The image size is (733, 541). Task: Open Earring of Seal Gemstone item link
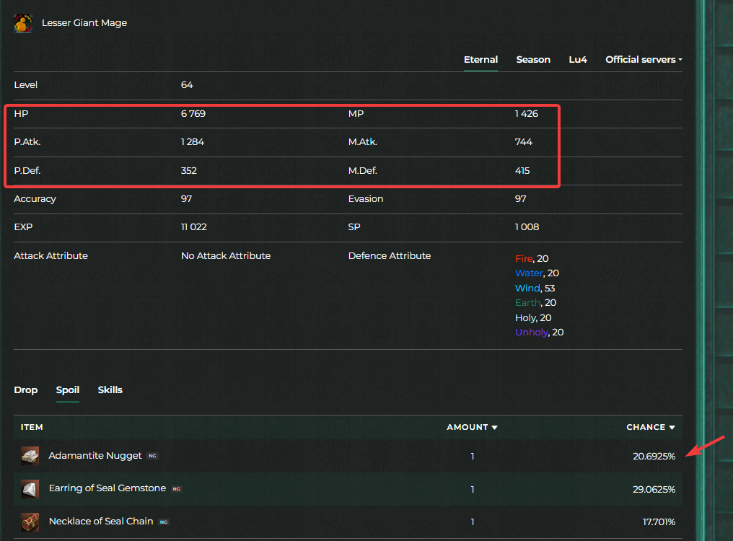pos(107,488)
